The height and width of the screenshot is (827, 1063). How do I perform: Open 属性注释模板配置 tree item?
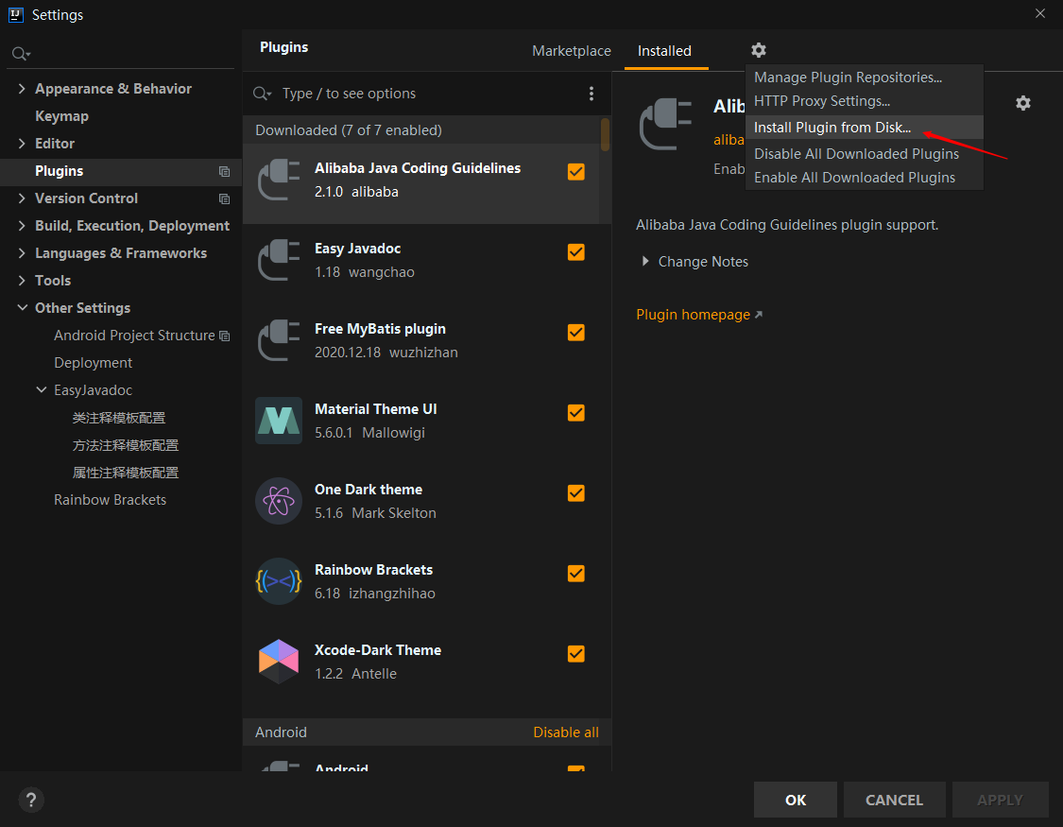126,473
